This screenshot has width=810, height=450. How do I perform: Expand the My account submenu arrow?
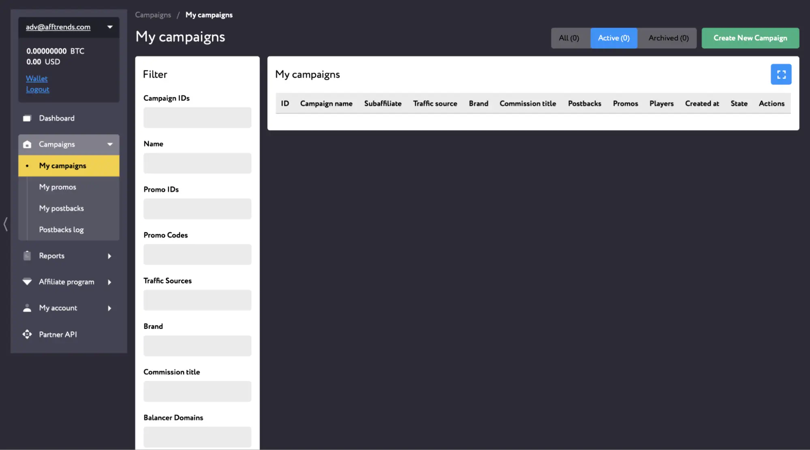(x=109, y=308)
